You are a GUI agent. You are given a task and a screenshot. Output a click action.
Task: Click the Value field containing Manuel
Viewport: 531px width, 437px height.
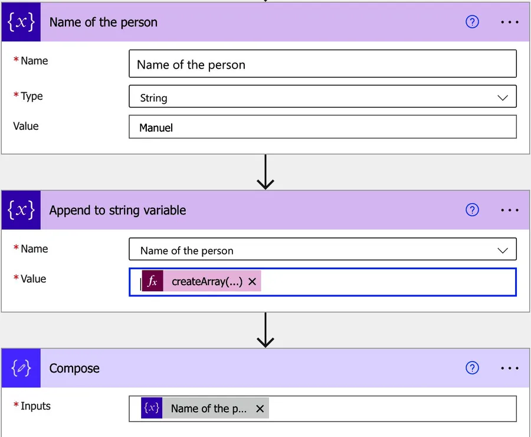322,127
